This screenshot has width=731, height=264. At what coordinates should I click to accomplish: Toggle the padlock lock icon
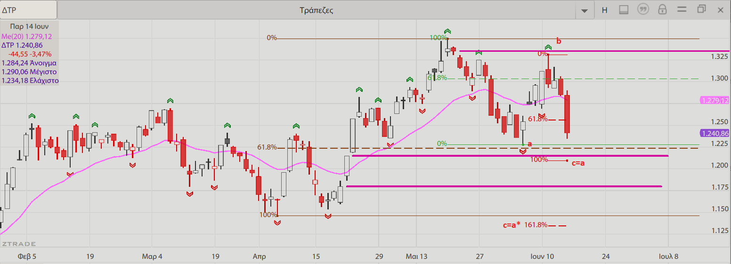[662, 10]
